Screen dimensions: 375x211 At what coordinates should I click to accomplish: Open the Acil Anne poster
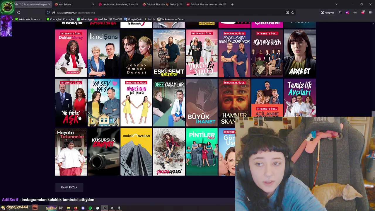click(267, 98)
